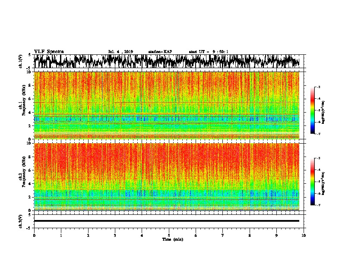
Task: Click the "ch.1(V)" axis label
Action: [21, 61]
